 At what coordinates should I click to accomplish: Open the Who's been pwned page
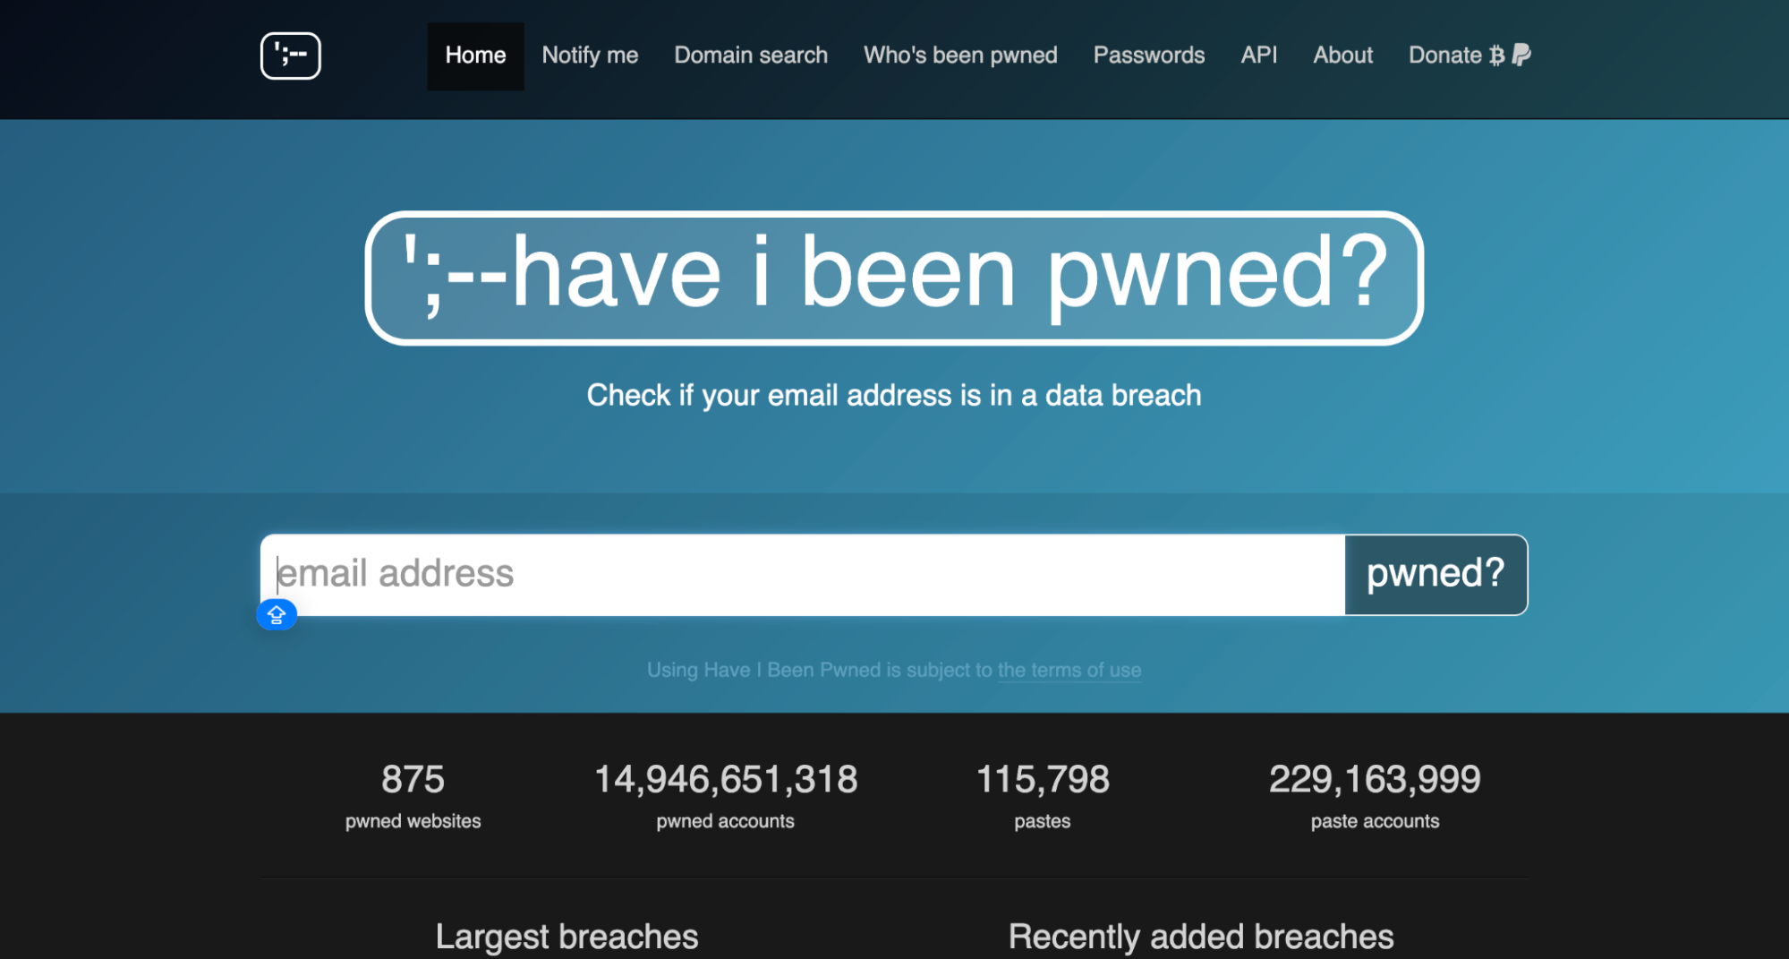coord(959,56)
